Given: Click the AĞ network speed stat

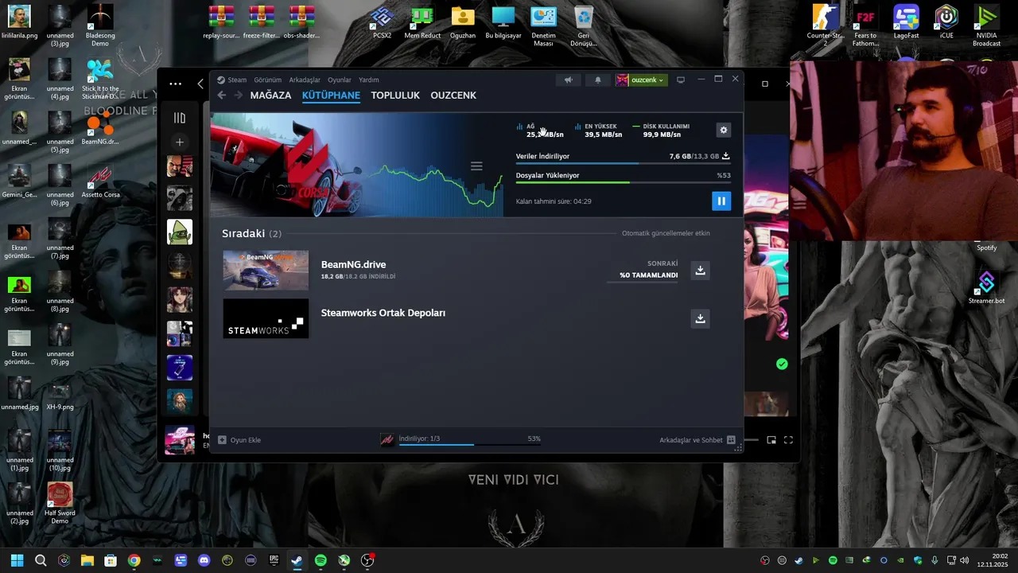Looking at the screenshot, I should coord(540,131).
